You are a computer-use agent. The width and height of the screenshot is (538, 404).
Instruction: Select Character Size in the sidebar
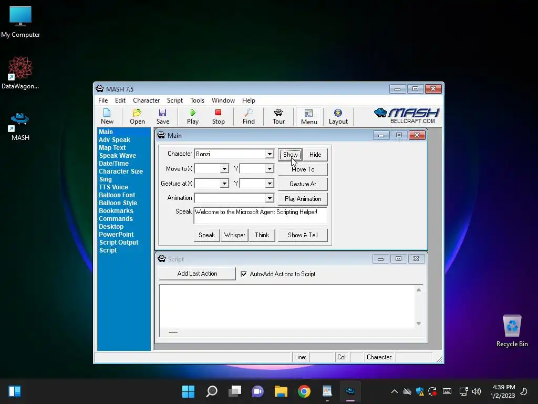pyautogui.click(x=120, y=171)
